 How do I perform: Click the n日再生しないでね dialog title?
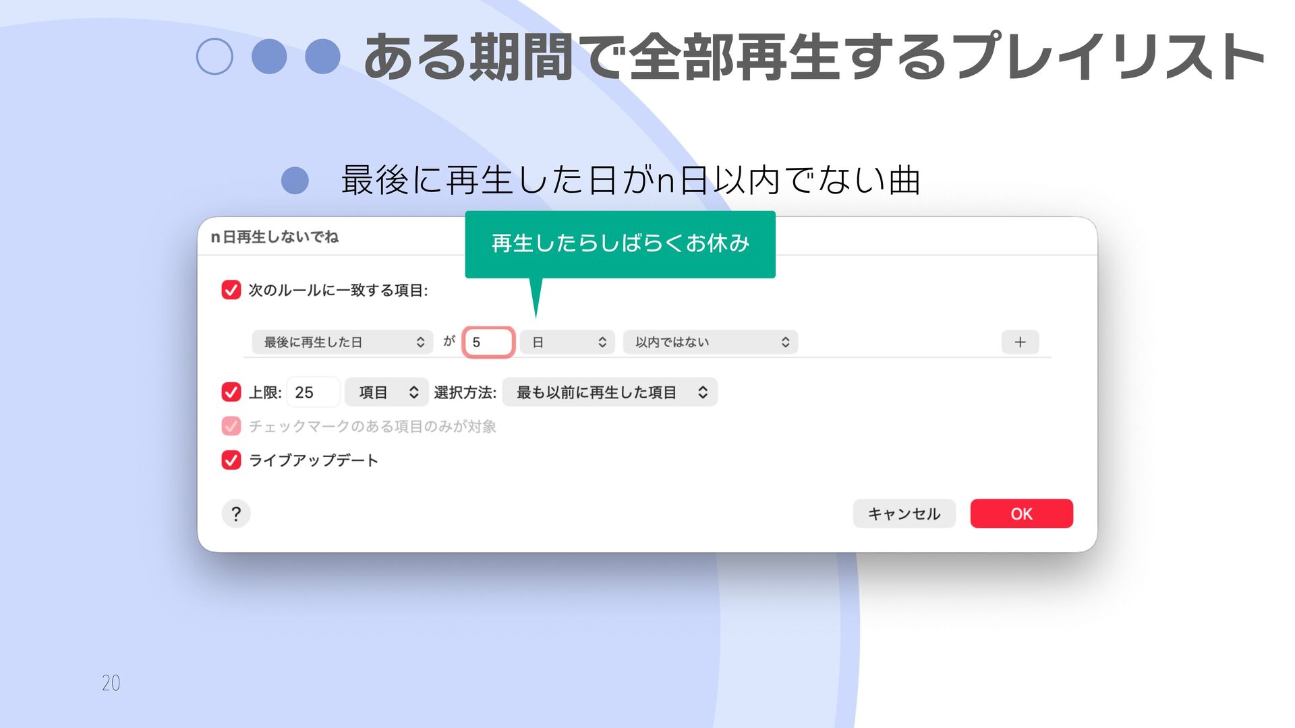[x=275, y=237]
